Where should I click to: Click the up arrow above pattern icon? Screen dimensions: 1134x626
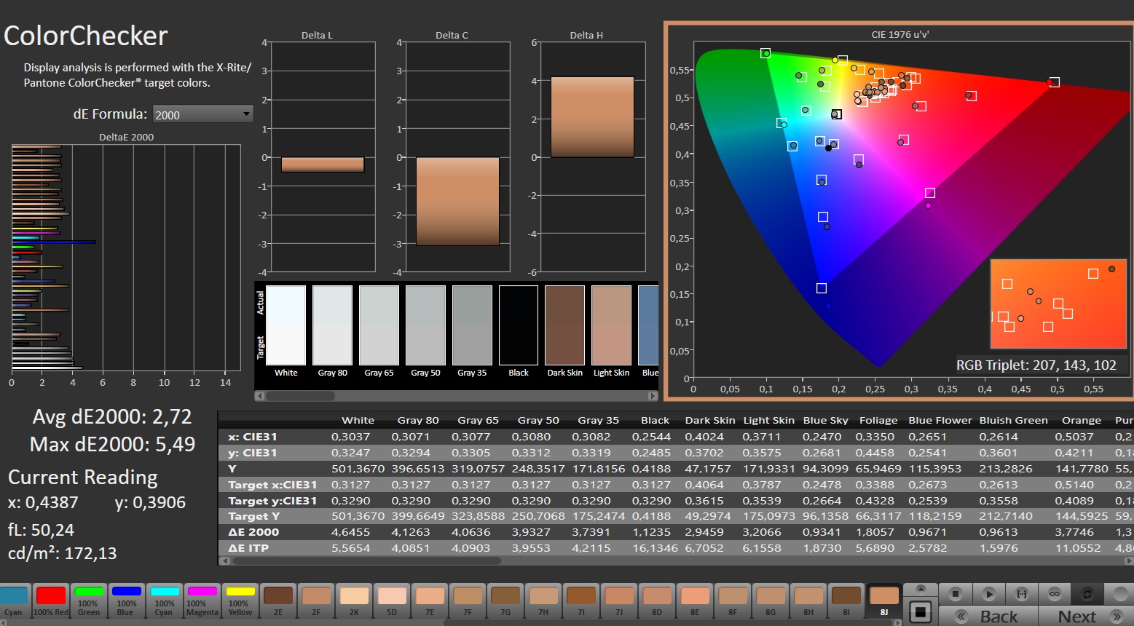[x=921, y=589]
